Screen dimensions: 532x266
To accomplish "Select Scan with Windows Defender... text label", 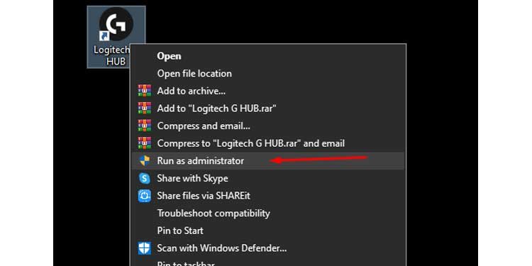I will click(222, 248).
